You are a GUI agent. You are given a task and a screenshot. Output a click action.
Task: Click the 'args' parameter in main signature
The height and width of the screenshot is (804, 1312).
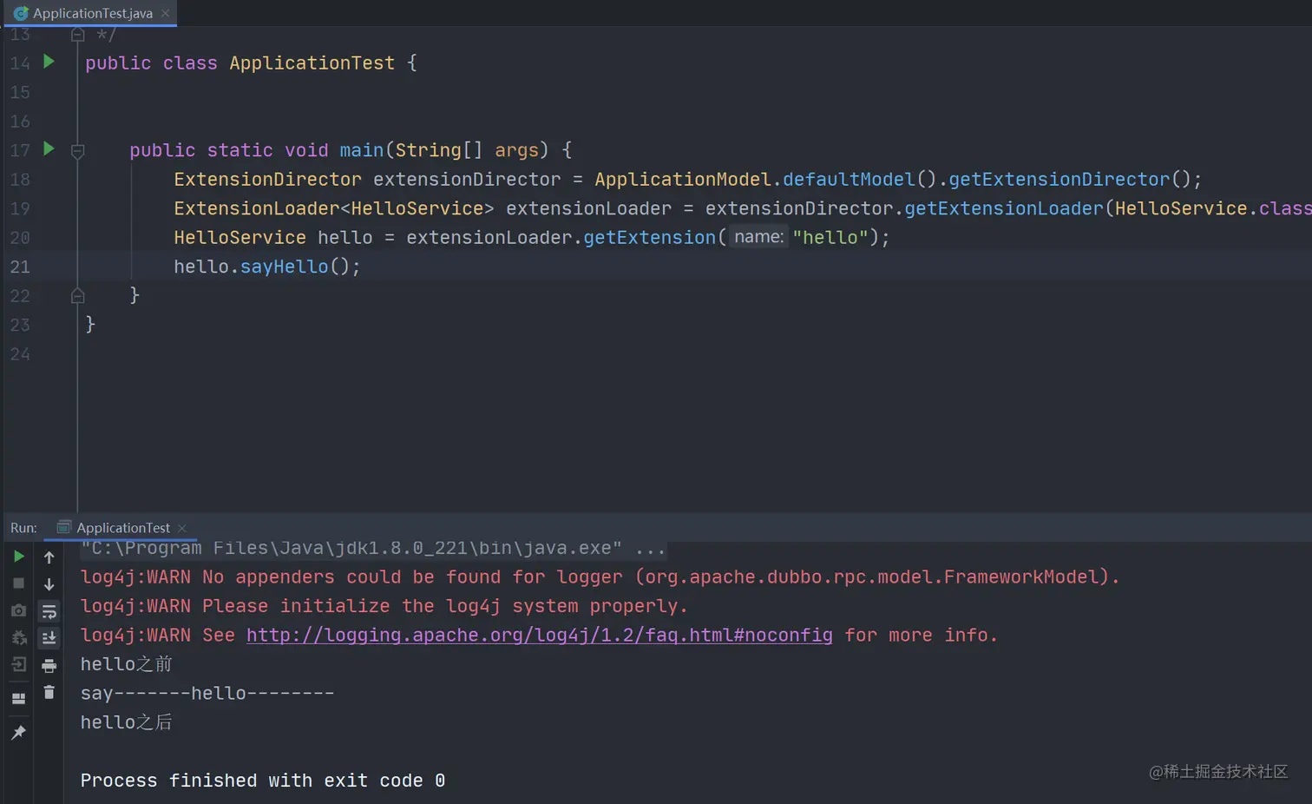click(516, 150)
